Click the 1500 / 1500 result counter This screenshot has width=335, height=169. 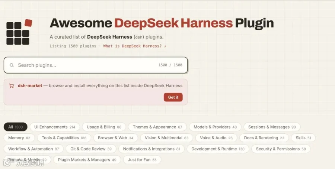coord(170,65)
